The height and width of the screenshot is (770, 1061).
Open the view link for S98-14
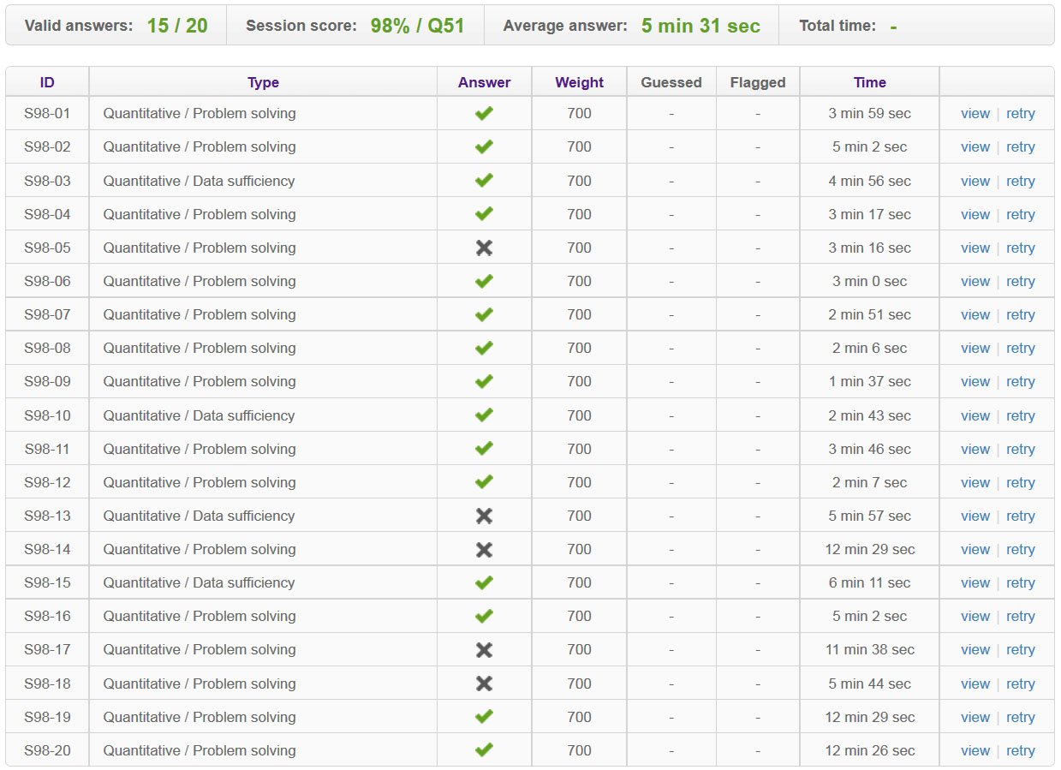pos(975,549)
